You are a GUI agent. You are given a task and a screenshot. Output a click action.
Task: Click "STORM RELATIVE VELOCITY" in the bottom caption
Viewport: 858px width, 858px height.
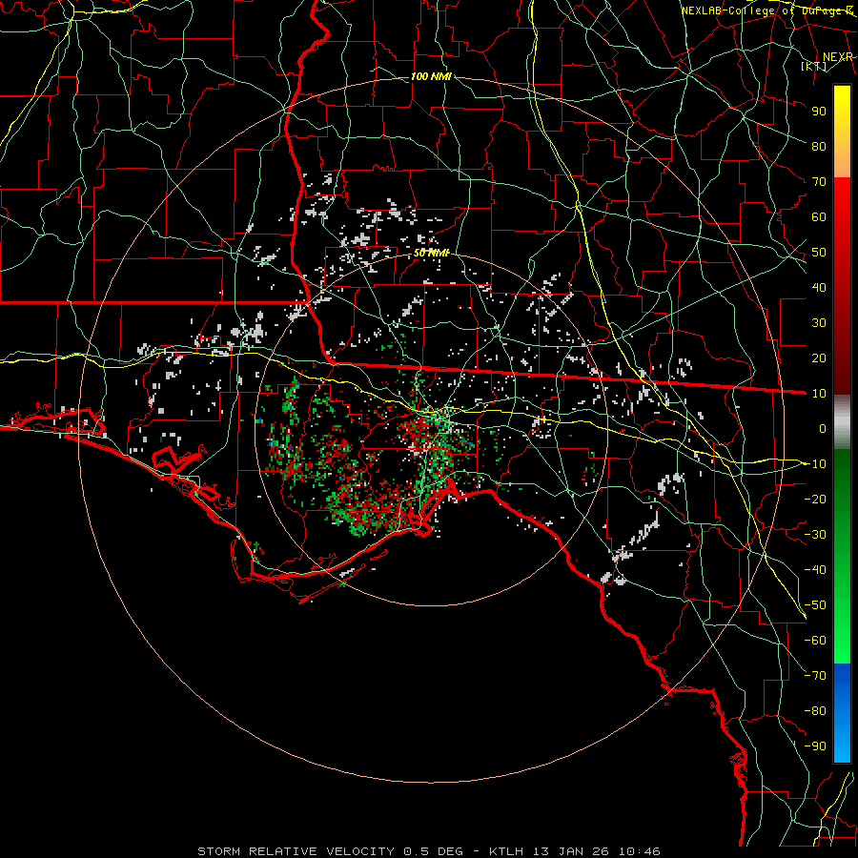tap(296, 851)
